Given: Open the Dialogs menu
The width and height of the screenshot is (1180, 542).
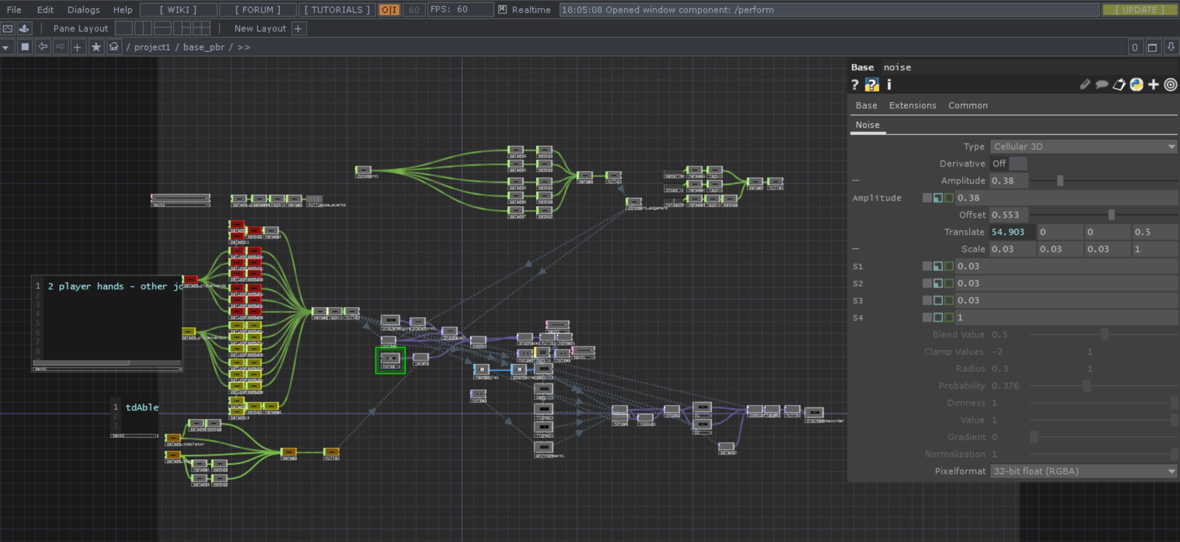Looking at the screenshot, I should (x=84, y=9).
